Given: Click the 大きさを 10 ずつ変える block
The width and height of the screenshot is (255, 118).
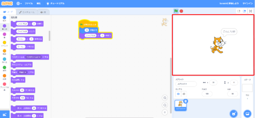Looking at the screenshot, I should pyautogui.click(x=23, y=90).
